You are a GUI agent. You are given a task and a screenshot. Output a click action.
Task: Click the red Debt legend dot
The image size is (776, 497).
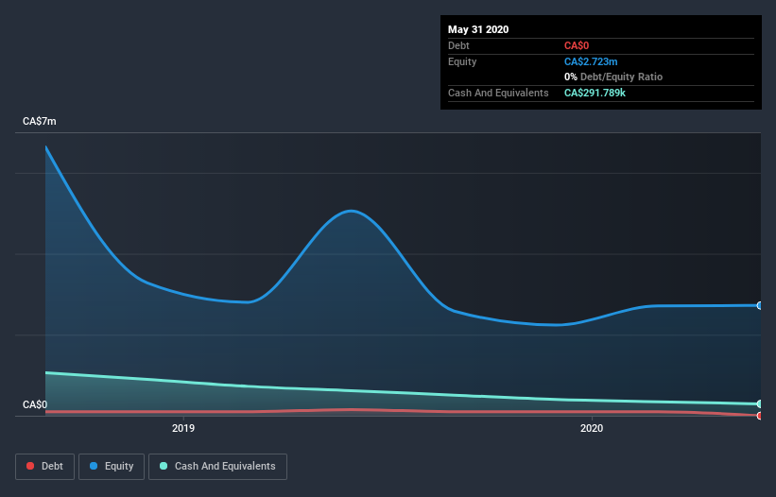(x=30, y=466)
